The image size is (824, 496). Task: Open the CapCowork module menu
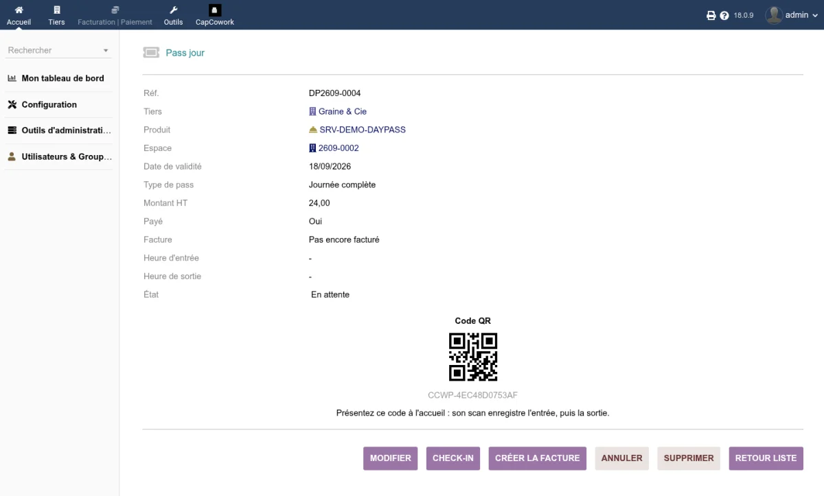tap(215, 15)
